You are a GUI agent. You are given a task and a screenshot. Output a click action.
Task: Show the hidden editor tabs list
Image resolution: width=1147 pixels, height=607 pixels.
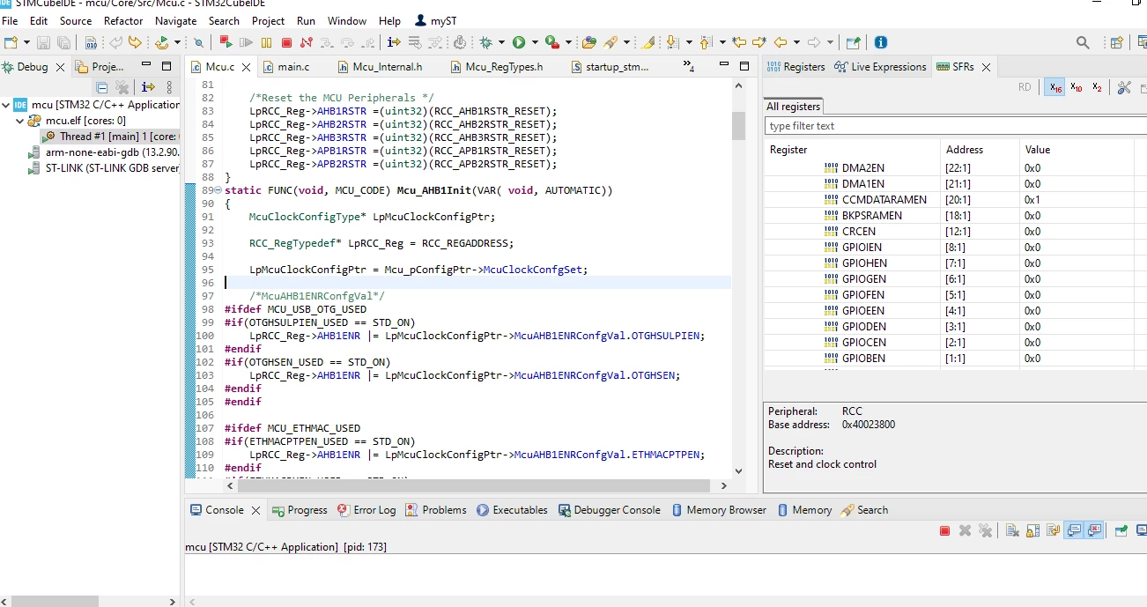click(689, 67)
